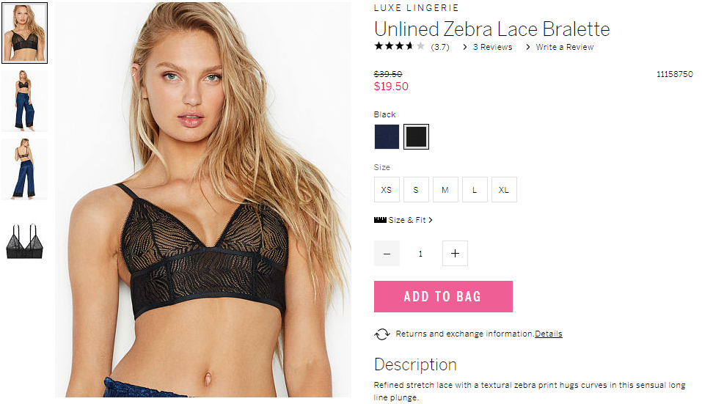Screen dimensions: 702x404
Task: Pick size L option
Action: coord(475,190)
